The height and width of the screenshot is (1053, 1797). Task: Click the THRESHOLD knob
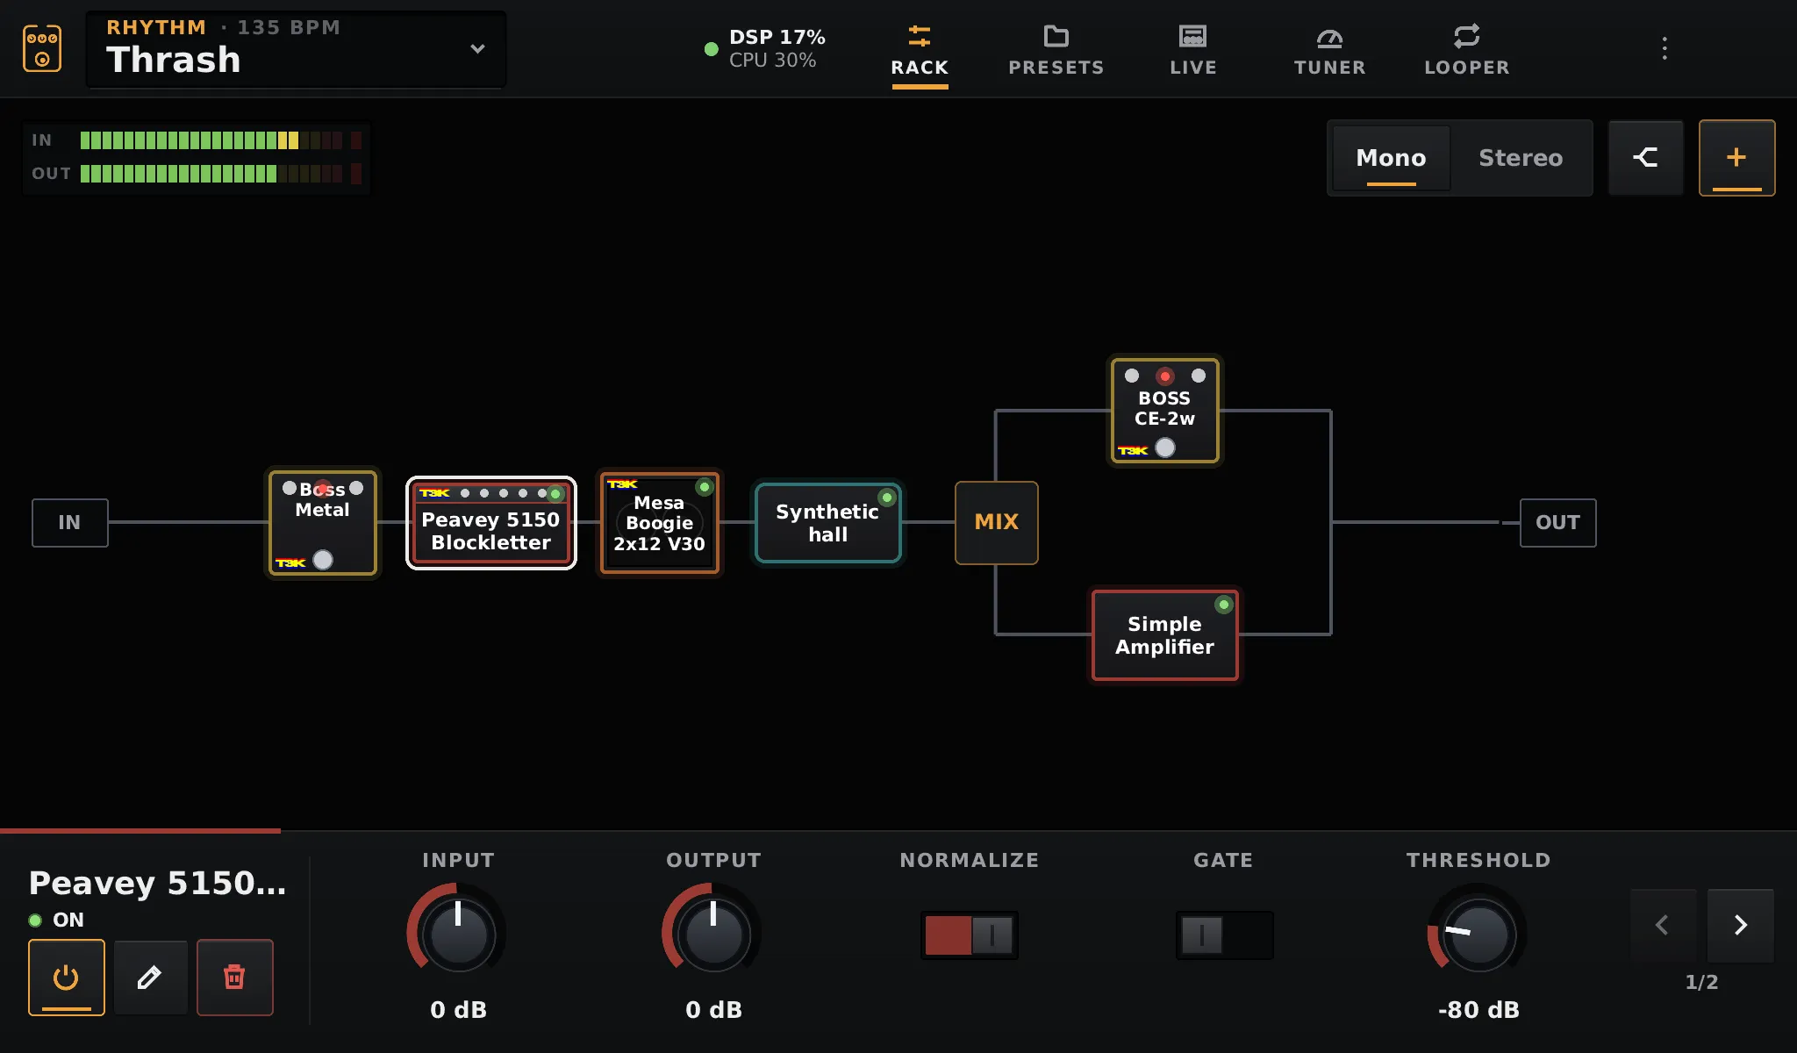point(1478,933)
